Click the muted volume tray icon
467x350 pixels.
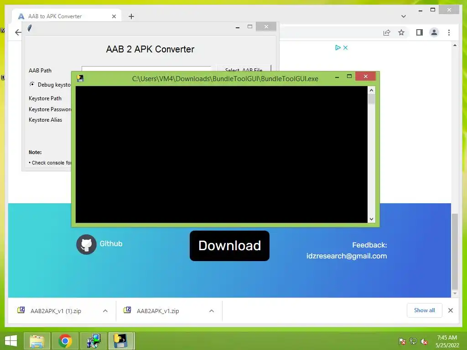(x=424, y=341)
